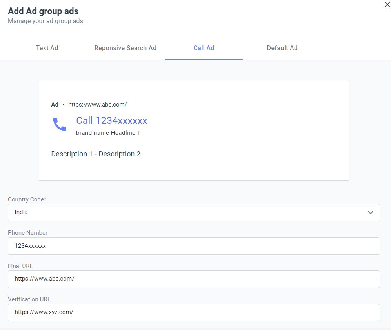The width and height of the screenshot is (391, 330).
Task: Click the Country Code field label
Action: [x=27, y=199]
